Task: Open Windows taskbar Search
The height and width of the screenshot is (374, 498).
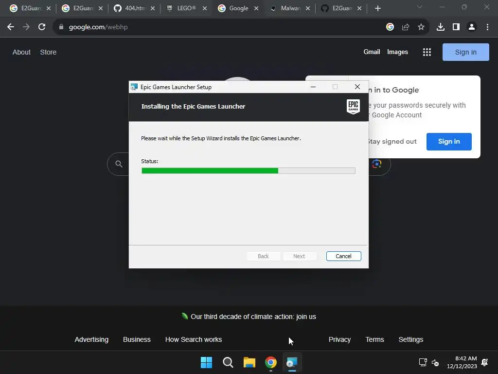Action: click(x=228, y=362)
